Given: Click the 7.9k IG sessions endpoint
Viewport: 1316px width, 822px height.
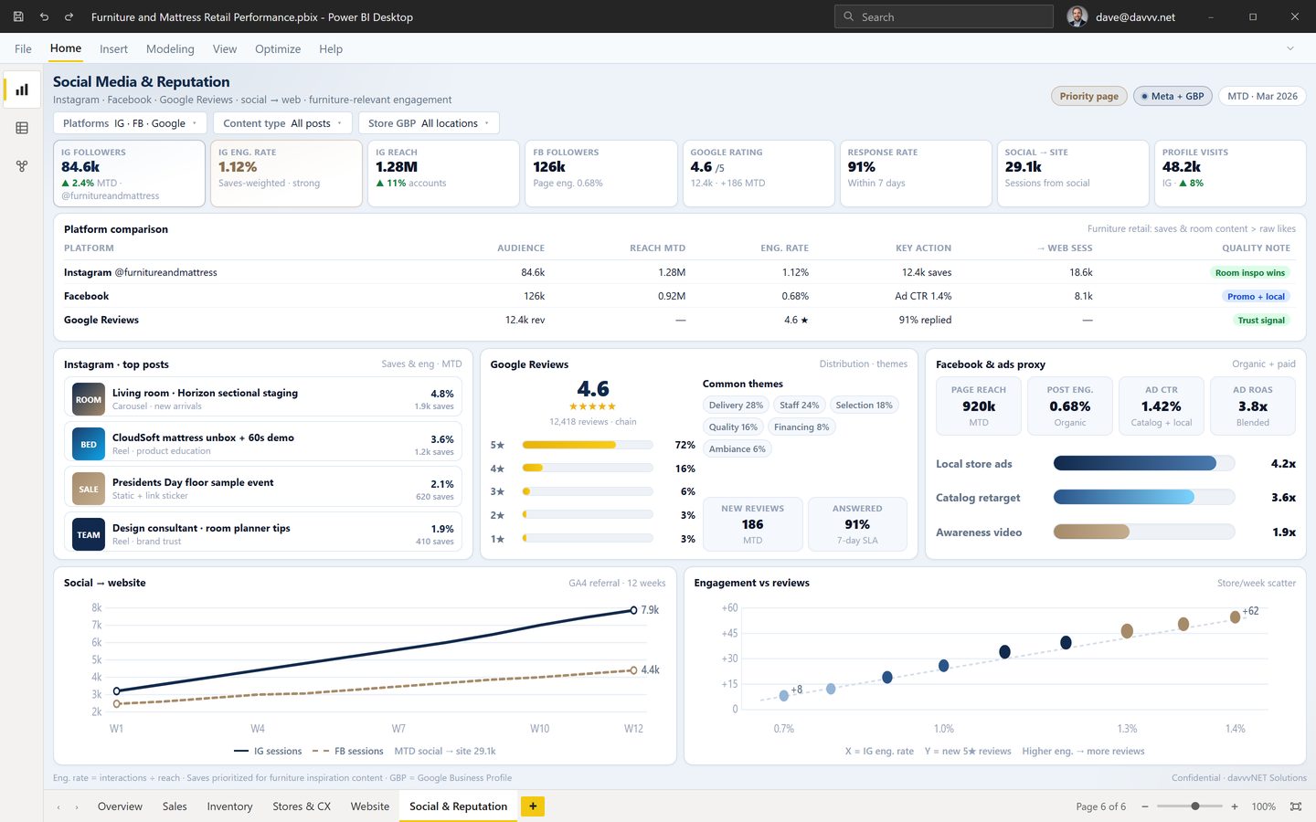Looking at the screenshot, I should pyautogui.click(x=633, y=610).
